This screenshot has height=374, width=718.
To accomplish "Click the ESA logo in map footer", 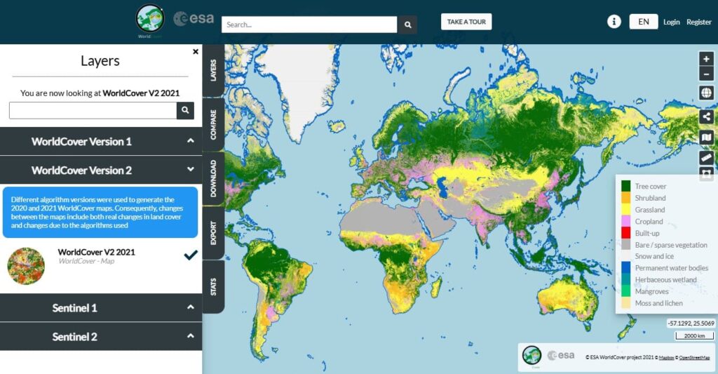I will 561,356.
